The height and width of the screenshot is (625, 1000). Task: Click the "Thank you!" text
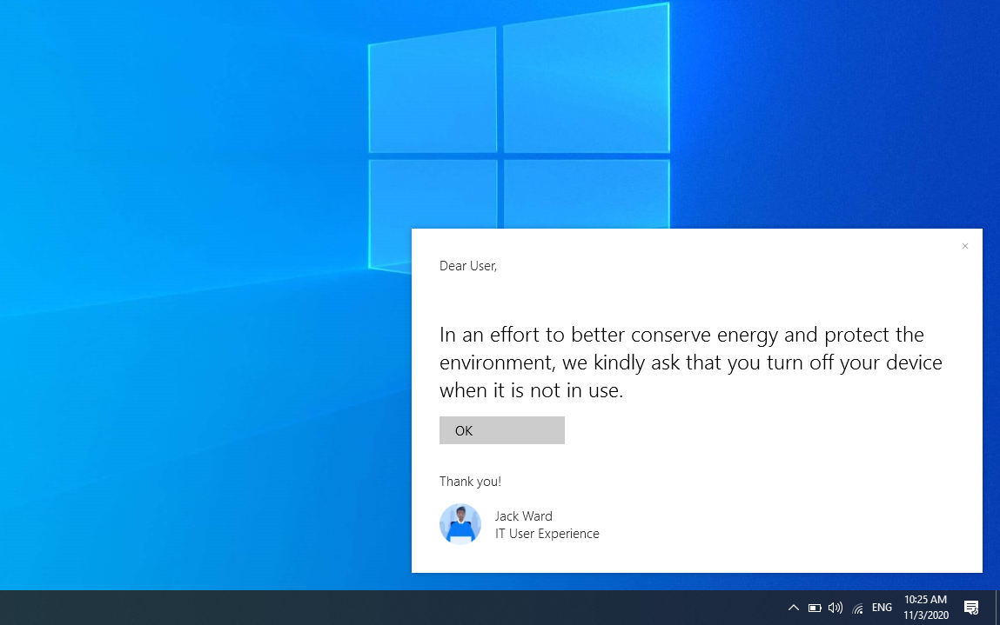coord(470,482)
